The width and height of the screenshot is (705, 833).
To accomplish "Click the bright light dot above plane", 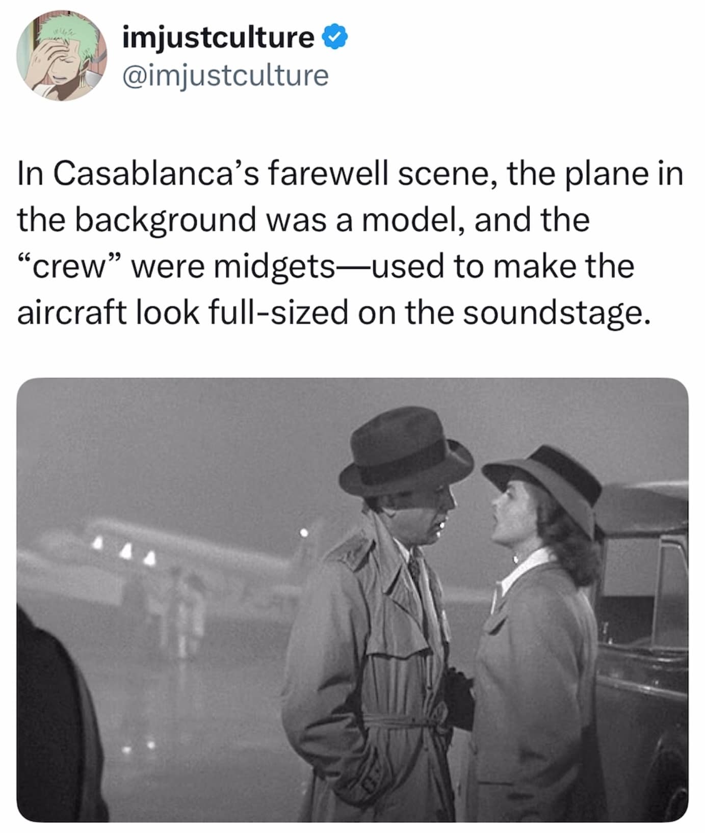I will [x=304, y=533].
